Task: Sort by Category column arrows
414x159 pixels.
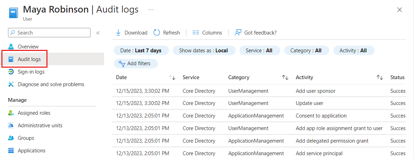Action: coord(285,77)
